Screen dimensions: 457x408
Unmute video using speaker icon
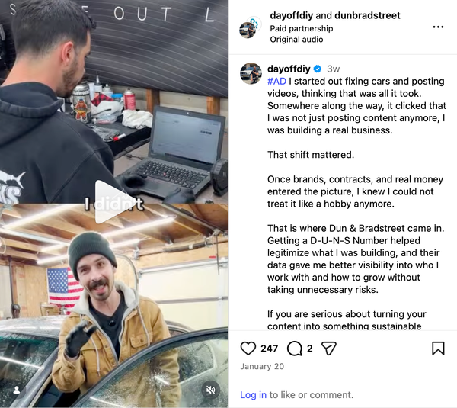(210, 390)
